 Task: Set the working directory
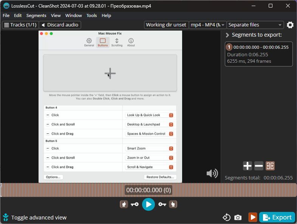point(166,25)
